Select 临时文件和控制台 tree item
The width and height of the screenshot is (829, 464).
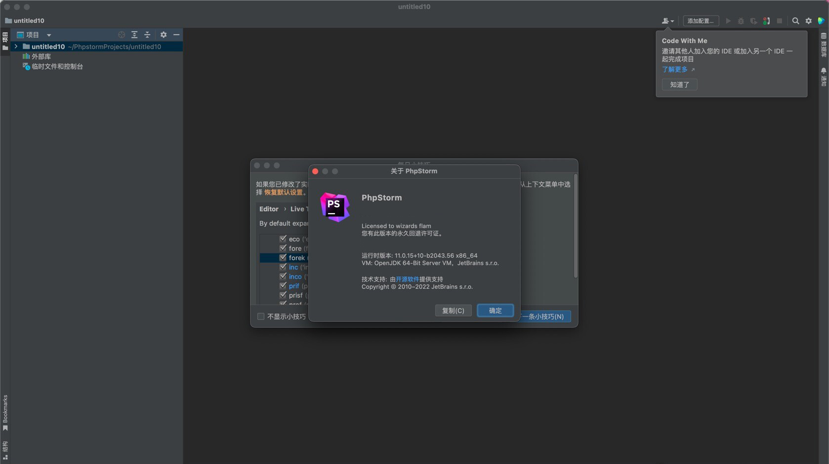tap(57, 66)
